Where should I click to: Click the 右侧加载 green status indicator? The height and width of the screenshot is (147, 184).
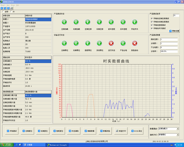point(76,22)
